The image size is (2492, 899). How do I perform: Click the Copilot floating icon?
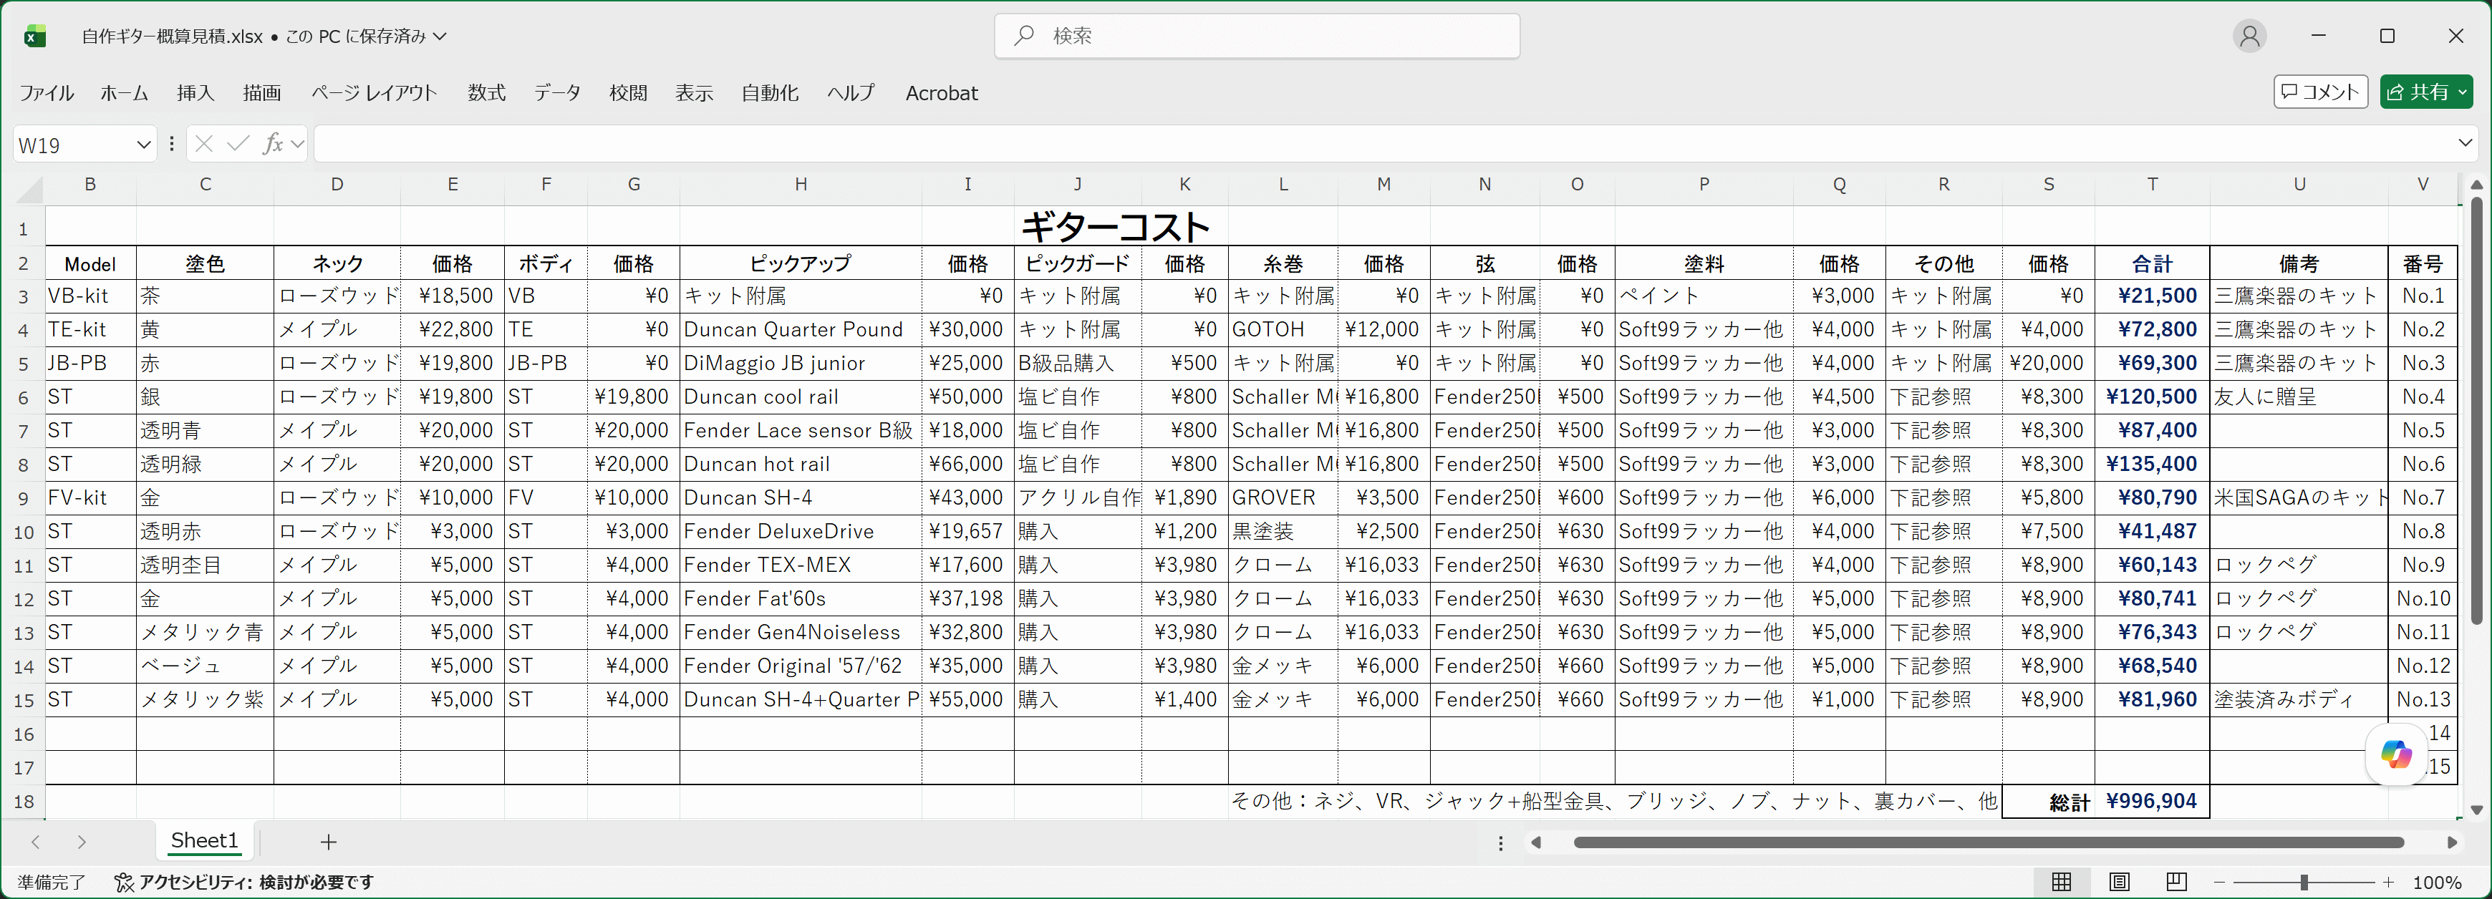(2395, 754)
